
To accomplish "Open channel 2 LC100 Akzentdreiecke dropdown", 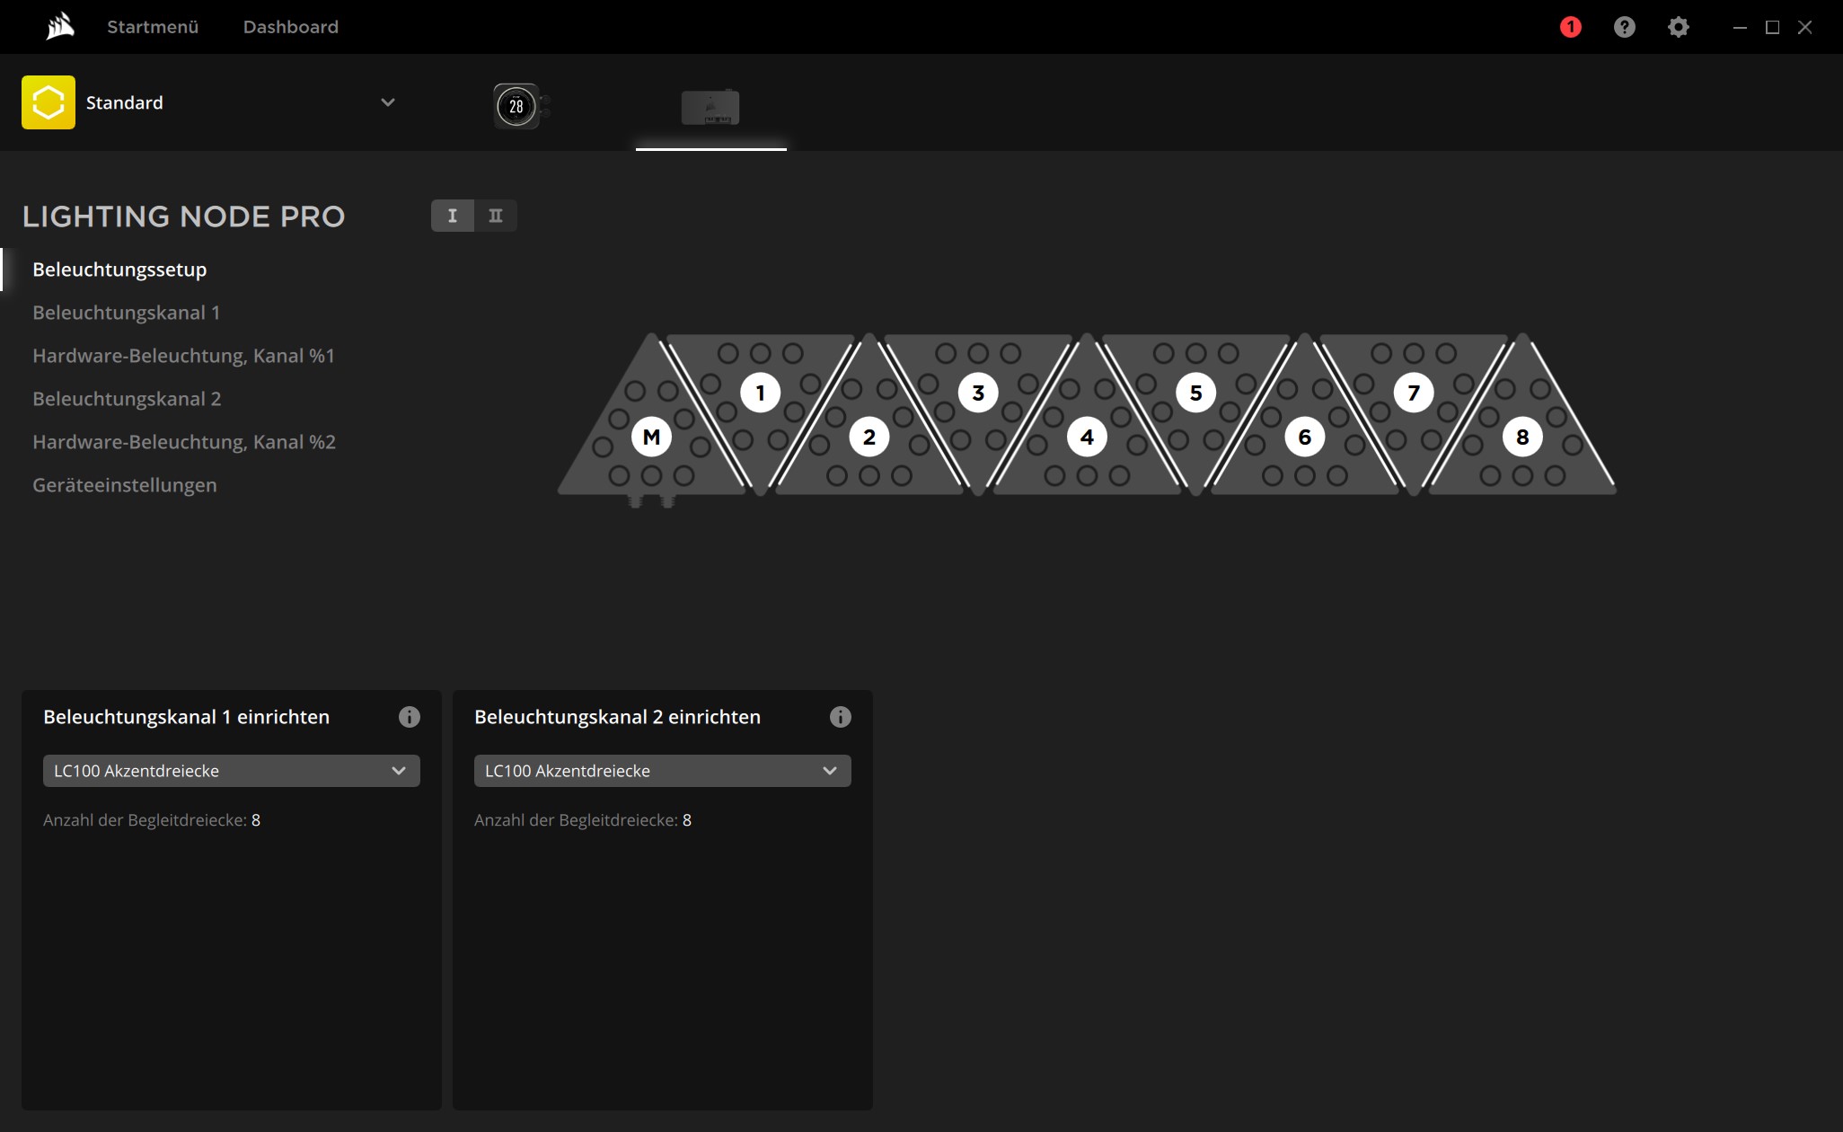I will 662,771.
